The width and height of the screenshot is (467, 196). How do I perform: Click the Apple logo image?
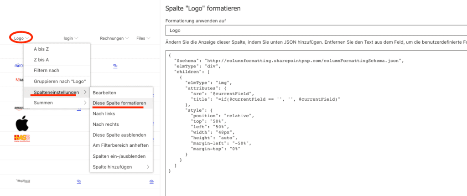pyautogui.click(x=22, y=124)
